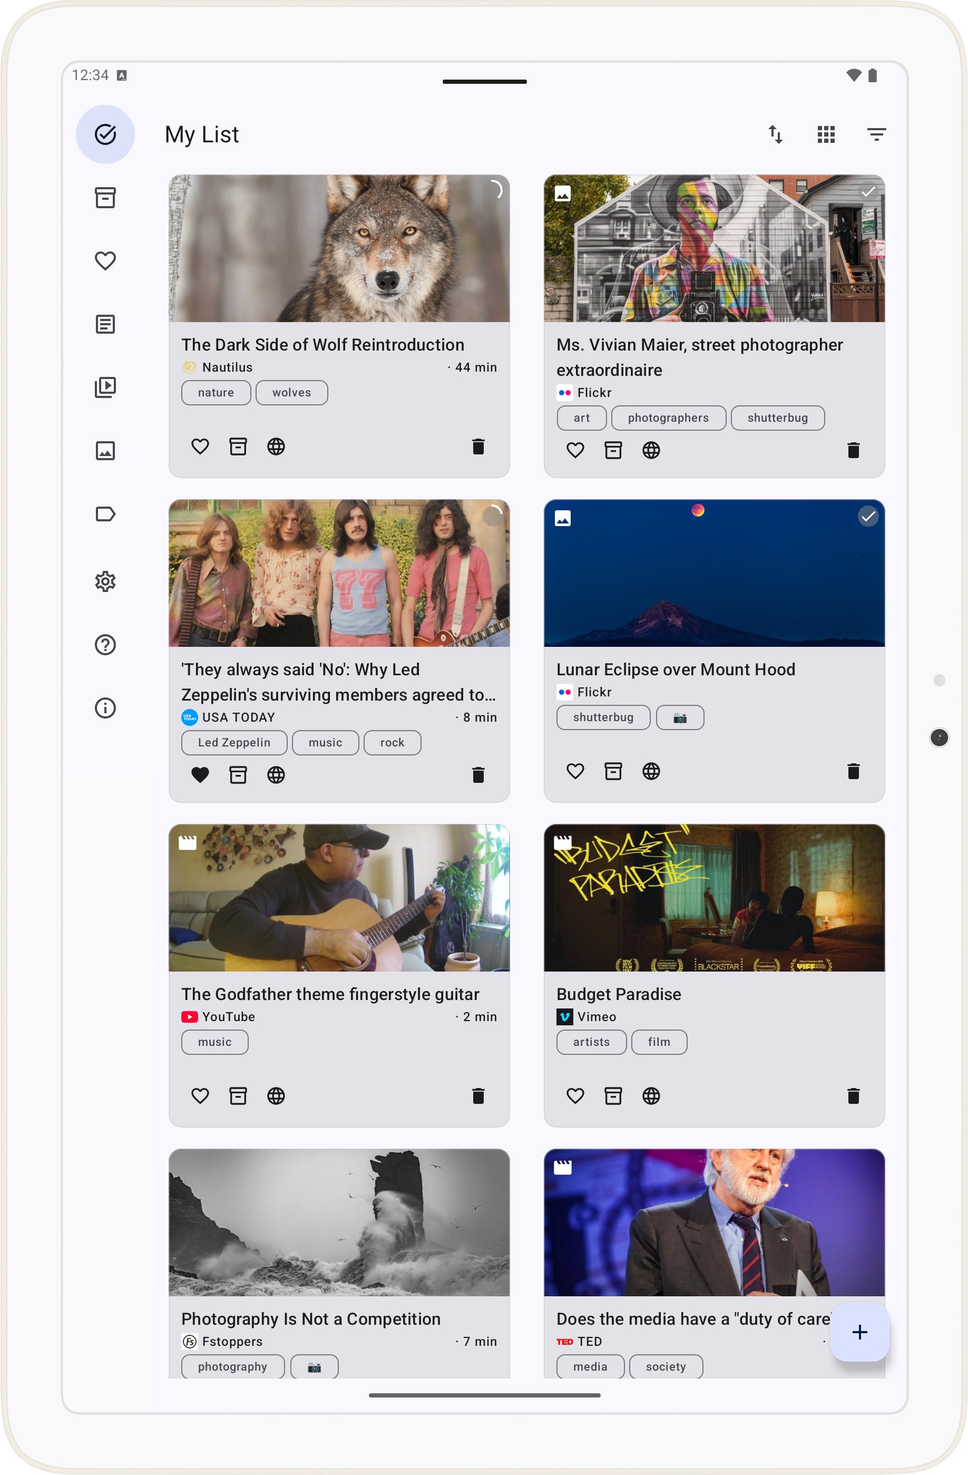Viewport: 968px width, 1475px height.
Task: Open the Archive section in sidebar
Action: click(105, 198)
